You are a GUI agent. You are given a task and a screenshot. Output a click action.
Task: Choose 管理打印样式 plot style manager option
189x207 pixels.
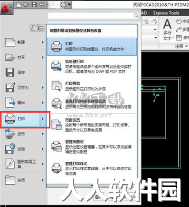coord(92,168)
